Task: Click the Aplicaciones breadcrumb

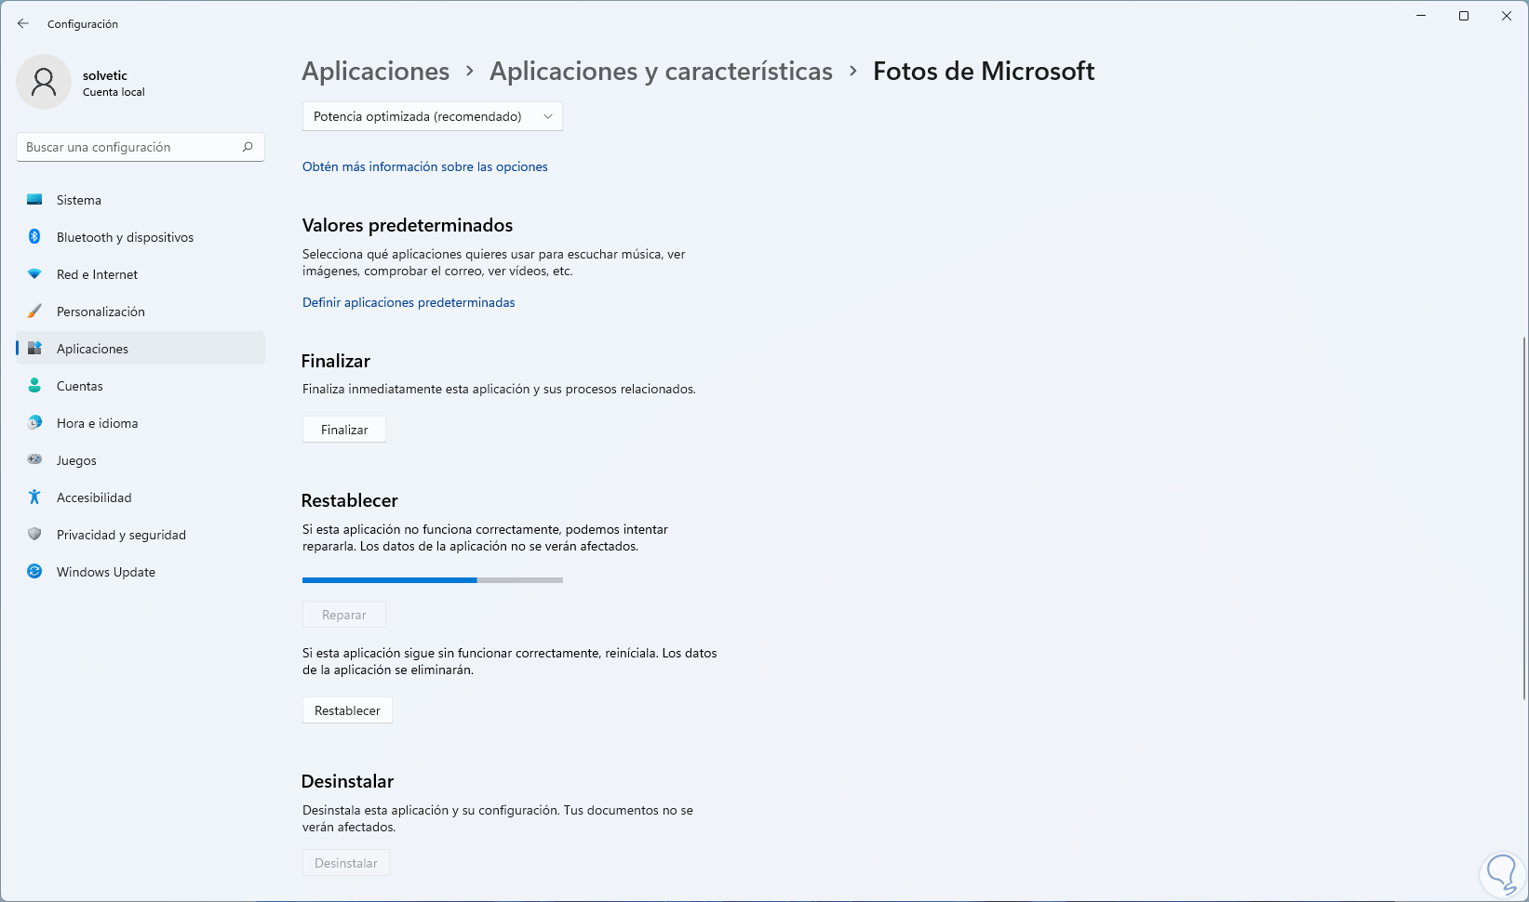Action: [376, 71]
